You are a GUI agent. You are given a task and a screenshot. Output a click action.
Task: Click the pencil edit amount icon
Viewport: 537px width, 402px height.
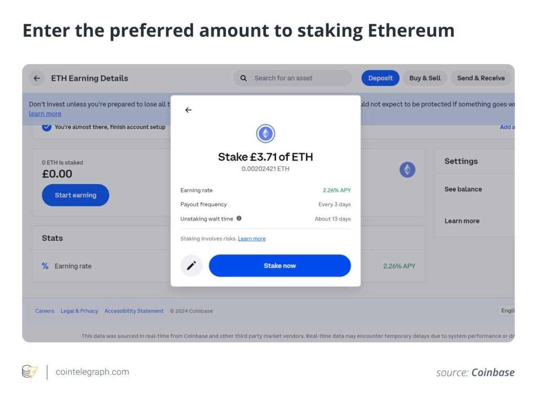pos(191,266)
